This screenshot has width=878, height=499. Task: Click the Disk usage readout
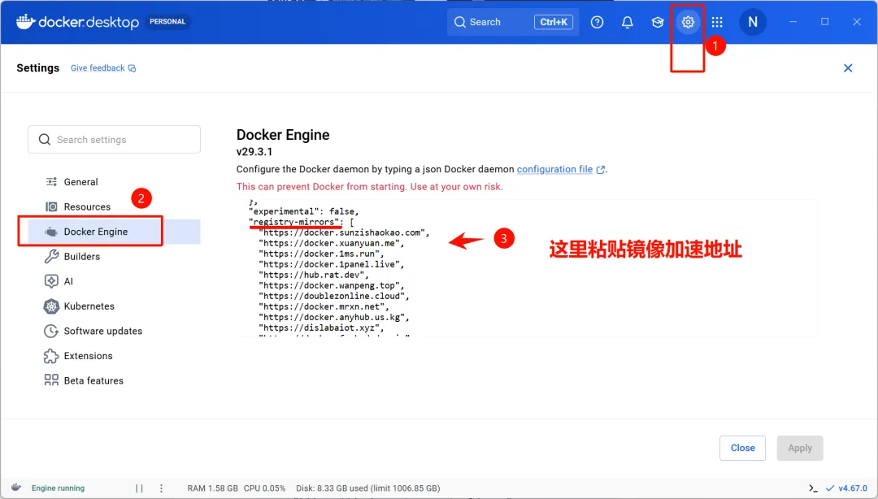[x=368, y=488]
